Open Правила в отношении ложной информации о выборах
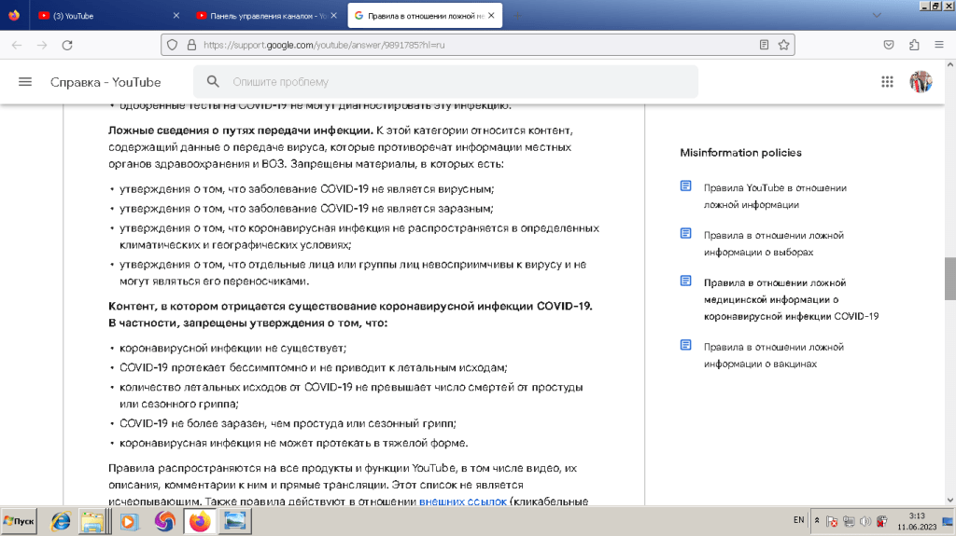 tap(773, 243)
